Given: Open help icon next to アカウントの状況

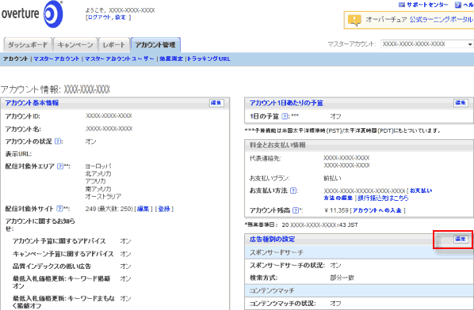Looking at the screenshot, I should pyautogui.click(x=58, y=141).
